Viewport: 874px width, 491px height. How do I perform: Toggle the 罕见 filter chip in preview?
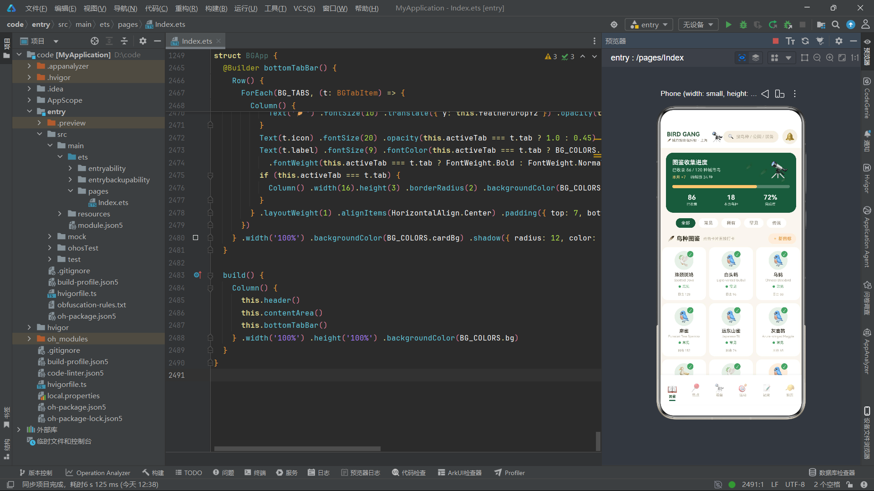pyautogui.click(x=754, y=223)
